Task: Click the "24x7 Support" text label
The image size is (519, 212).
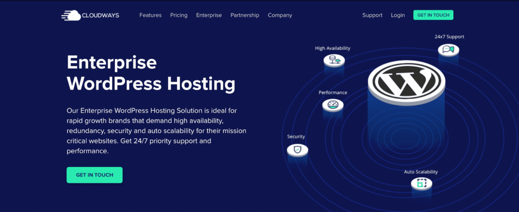Action: (x=449, y=37)
